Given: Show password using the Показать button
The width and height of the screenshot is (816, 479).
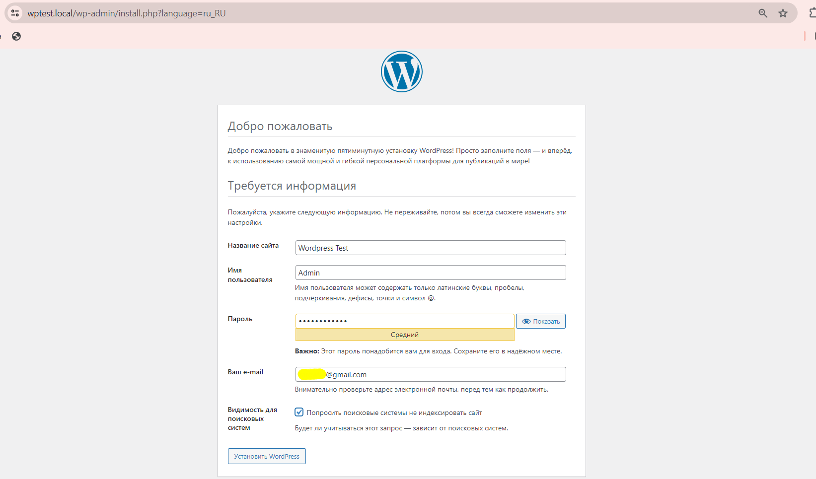Looking at the screenshot, I should (x=541, y=321).
